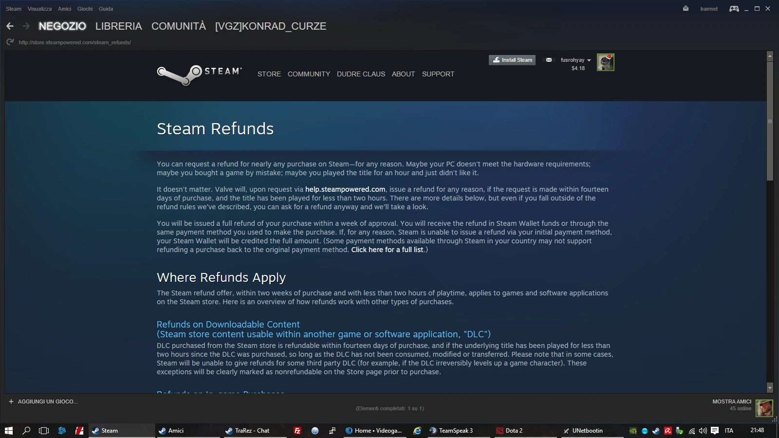Open DUDRE CLAUS in the page navigation
This screenshot has width=779, height=438.
pyautogui.click(x=361, y=74)
